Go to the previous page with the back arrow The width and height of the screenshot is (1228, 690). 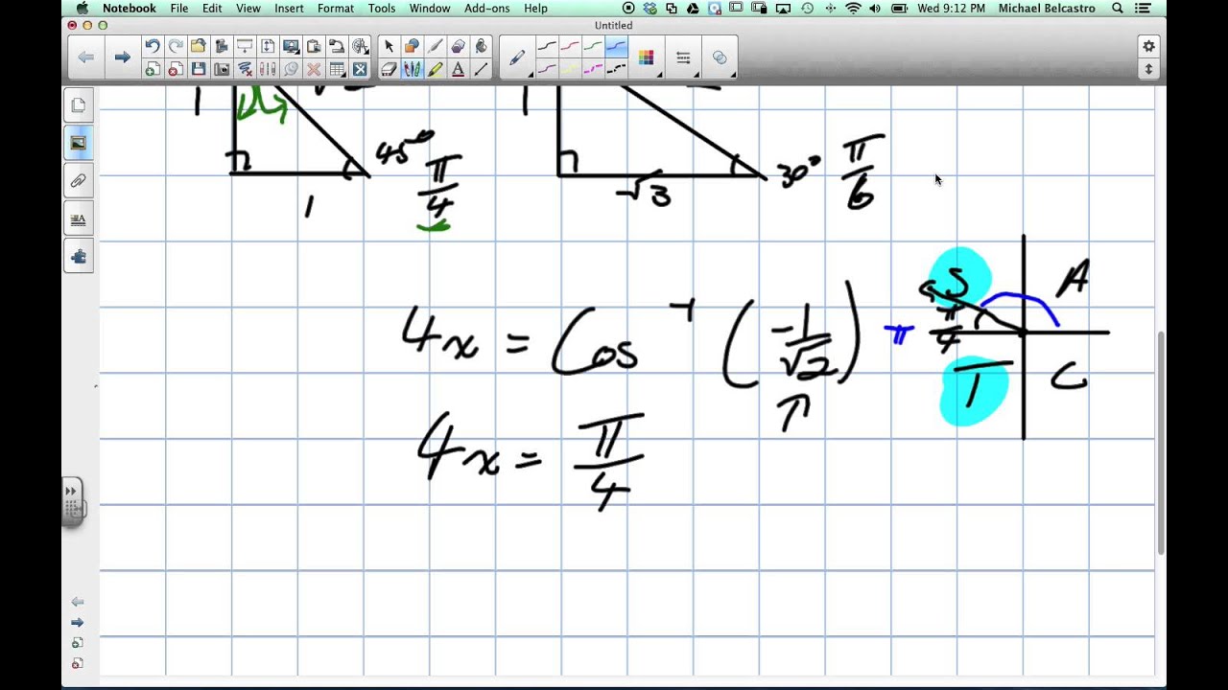85,57
